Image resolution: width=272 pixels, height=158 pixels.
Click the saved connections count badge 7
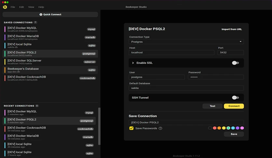pos(35,22)
